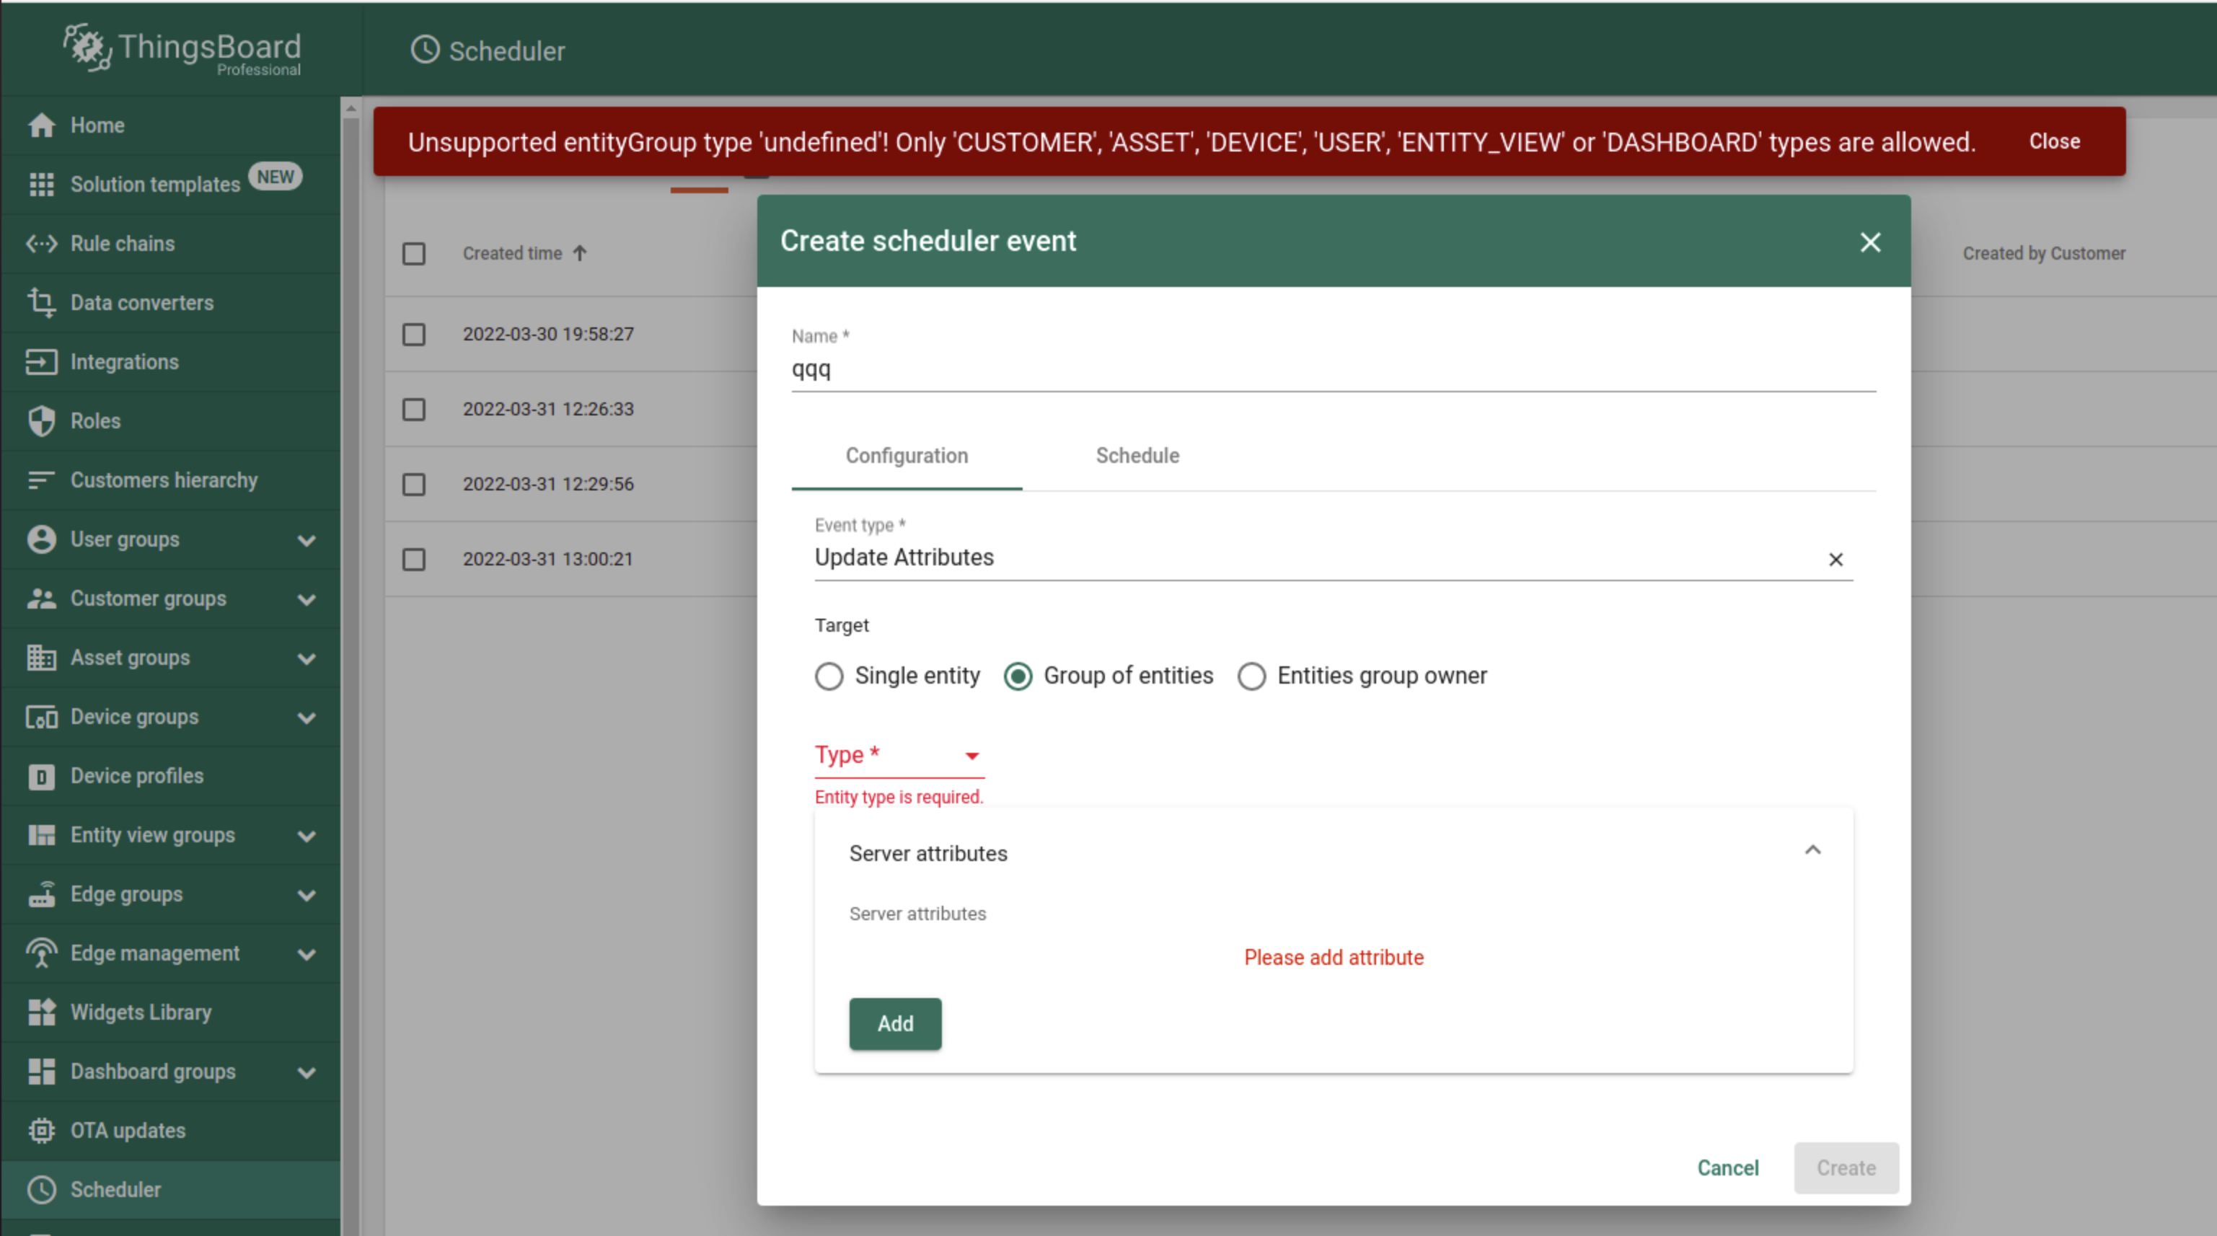Select Entities group owner radio option

pos(1251,676)
